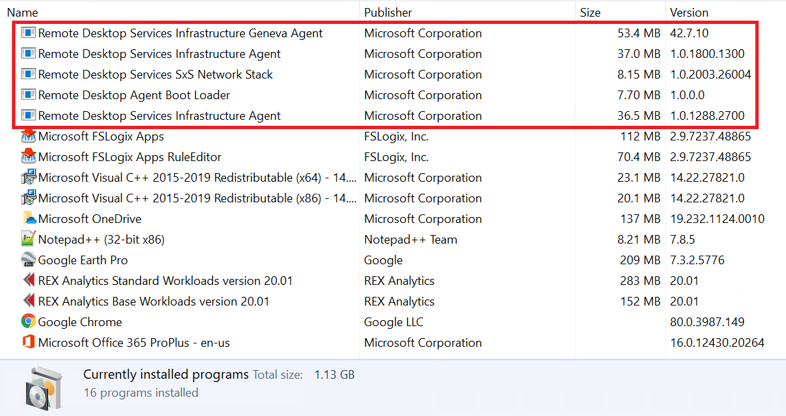Click the "53.4 MB" size cell

click(639, 33)
